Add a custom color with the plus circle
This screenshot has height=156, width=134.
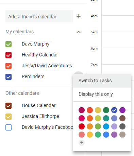coord(82,143)
